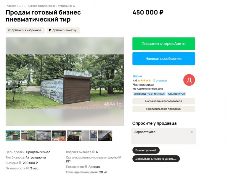Open help icon next to Окупаемость
Viewport: 228px width, 175px height.
coord(27,168)
